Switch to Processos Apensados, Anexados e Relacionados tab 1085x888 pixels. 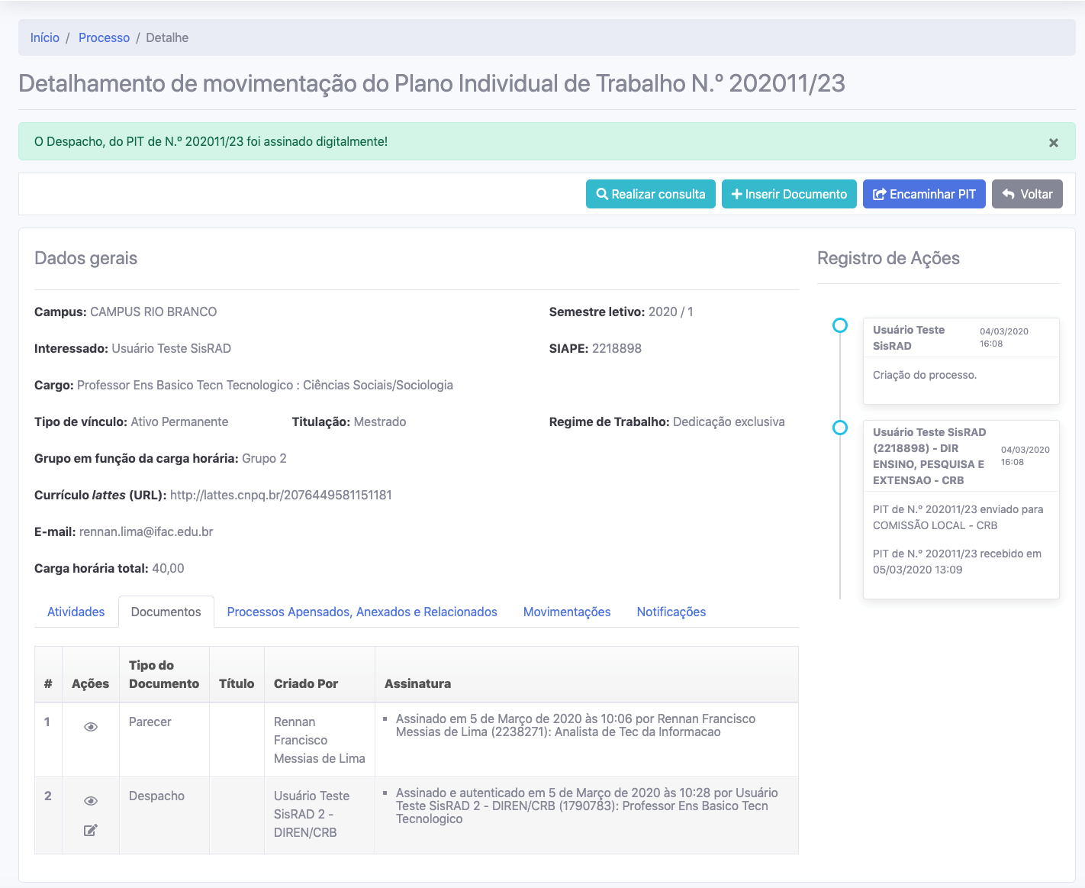[362, 612]
